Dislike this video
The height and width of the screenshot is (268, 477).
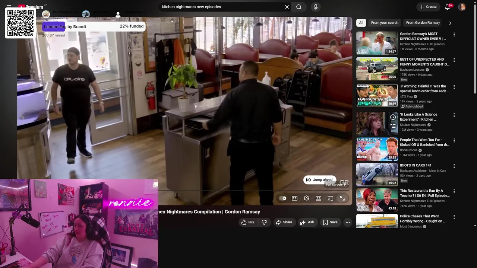[x=264, y=222]
